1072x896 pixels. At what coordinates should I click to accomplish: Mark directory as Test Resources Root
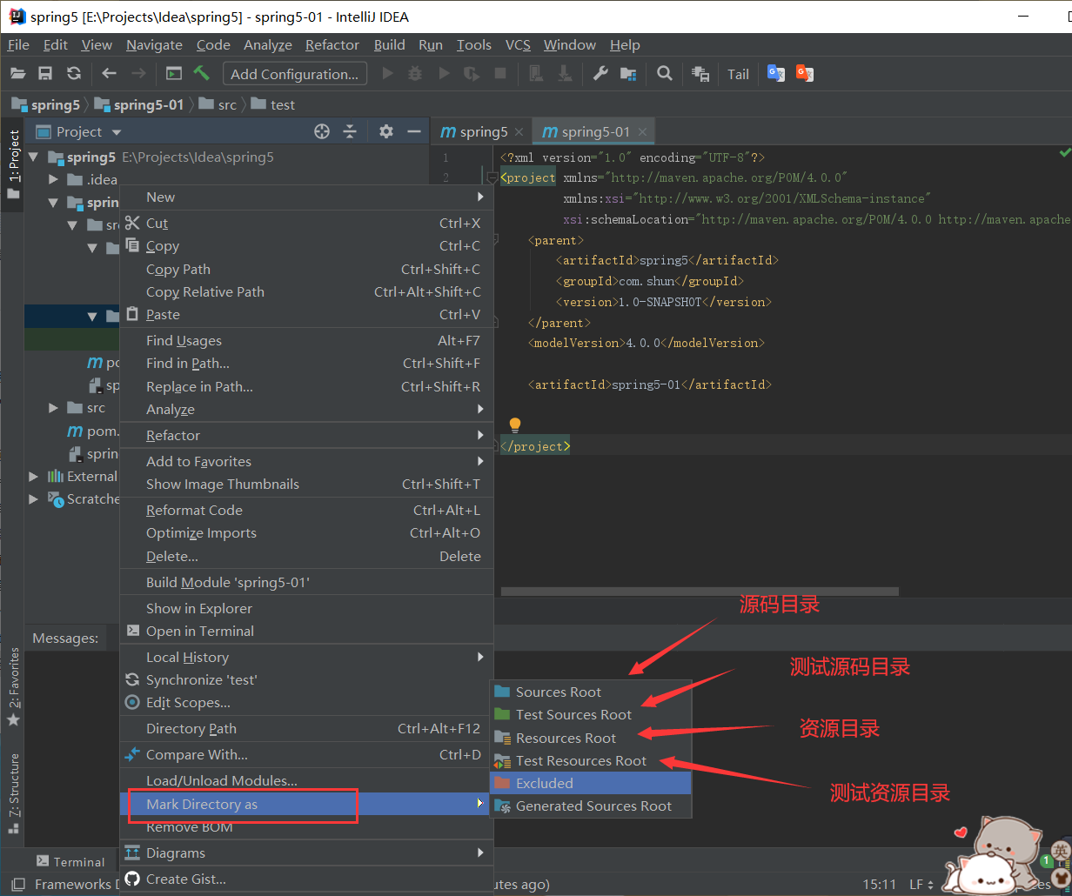tap(591, 760)
